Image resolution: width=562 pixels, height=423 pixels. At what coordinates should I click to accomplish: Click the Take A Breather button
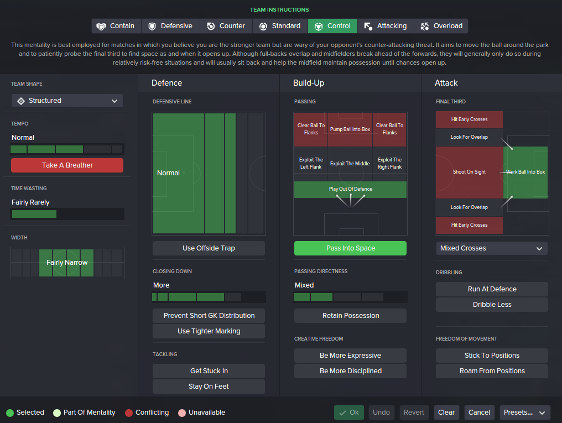pos(67,165)
